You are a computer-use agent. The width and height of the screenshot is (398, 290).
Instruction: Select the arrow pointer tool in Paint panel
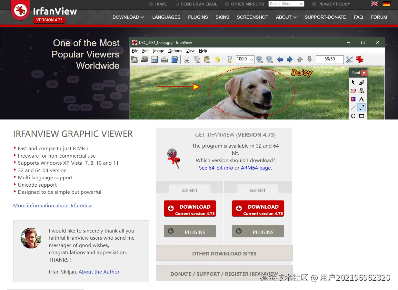353,82
